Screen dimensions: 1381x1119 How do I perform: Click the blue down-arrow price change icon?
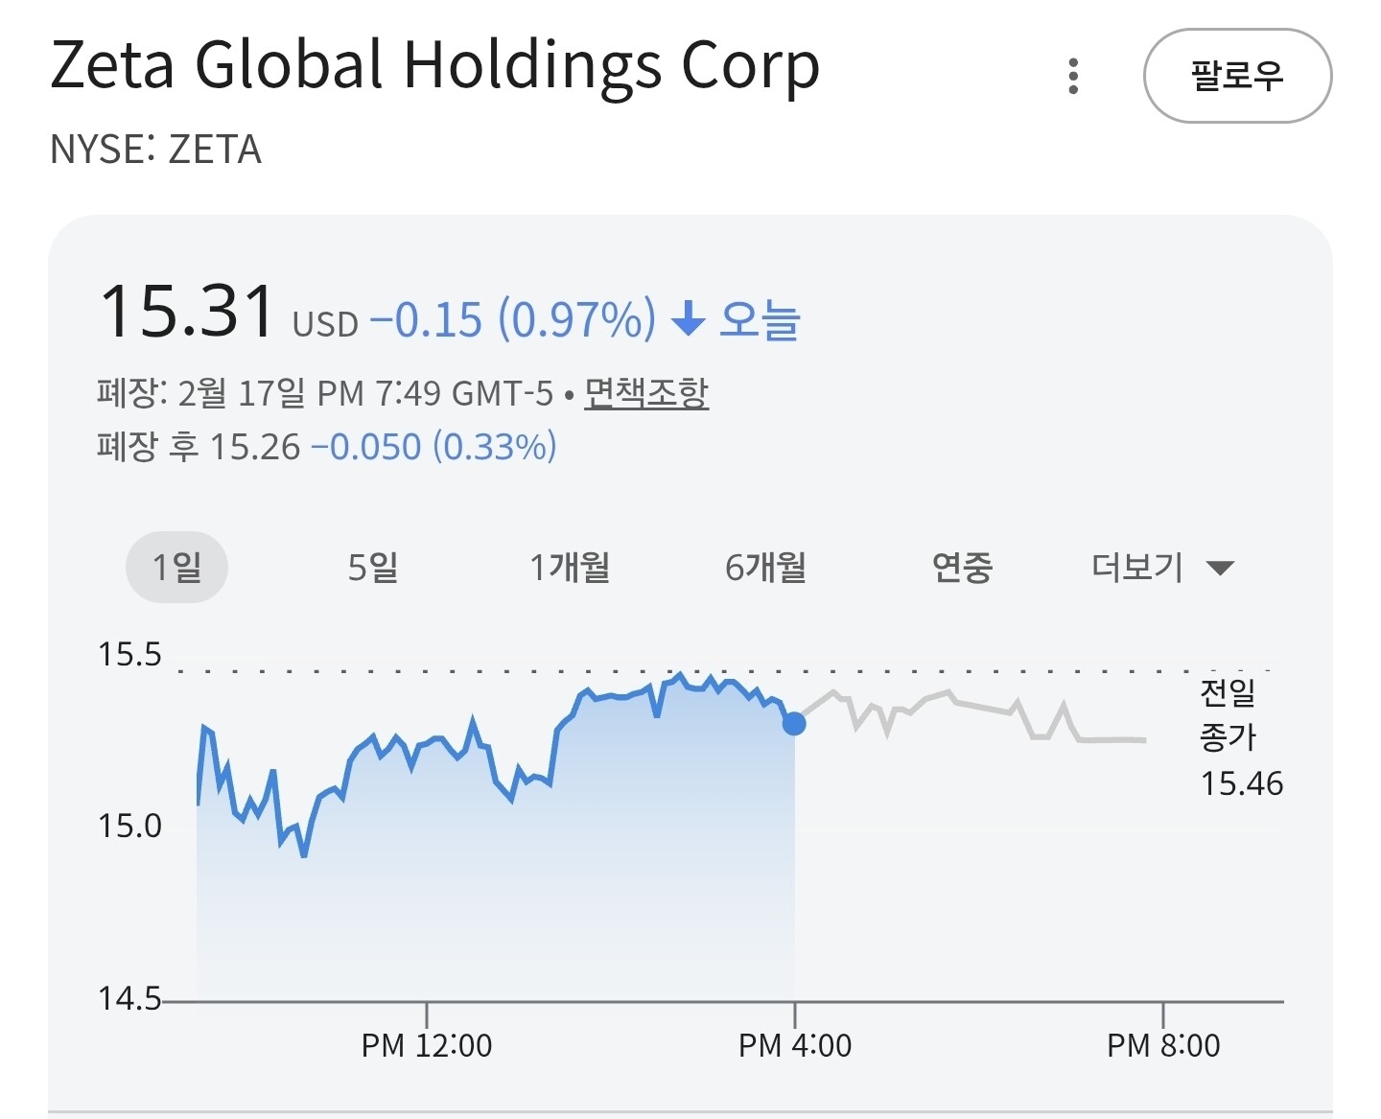pos(688,319)
